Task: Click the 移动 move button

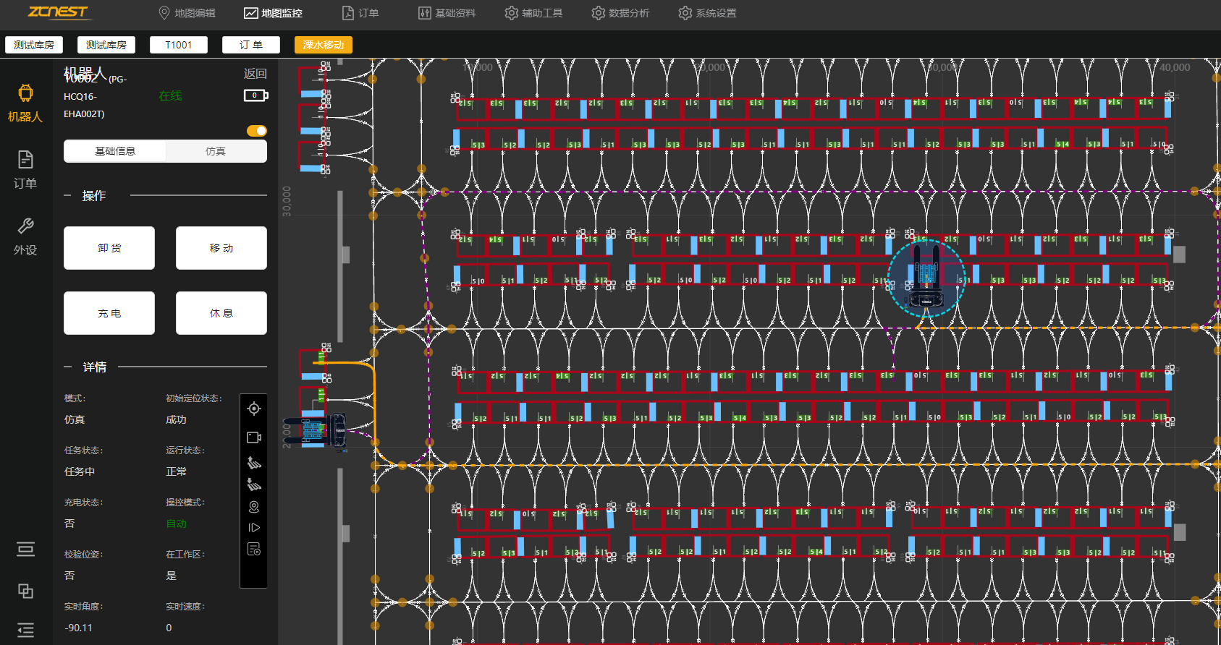Action: click(x=221, y=248)
